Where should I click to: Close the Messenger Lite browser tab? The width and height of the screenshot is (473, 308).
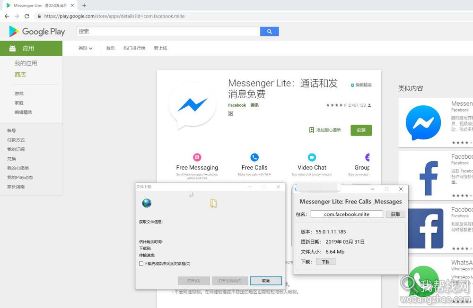point(72,5)
